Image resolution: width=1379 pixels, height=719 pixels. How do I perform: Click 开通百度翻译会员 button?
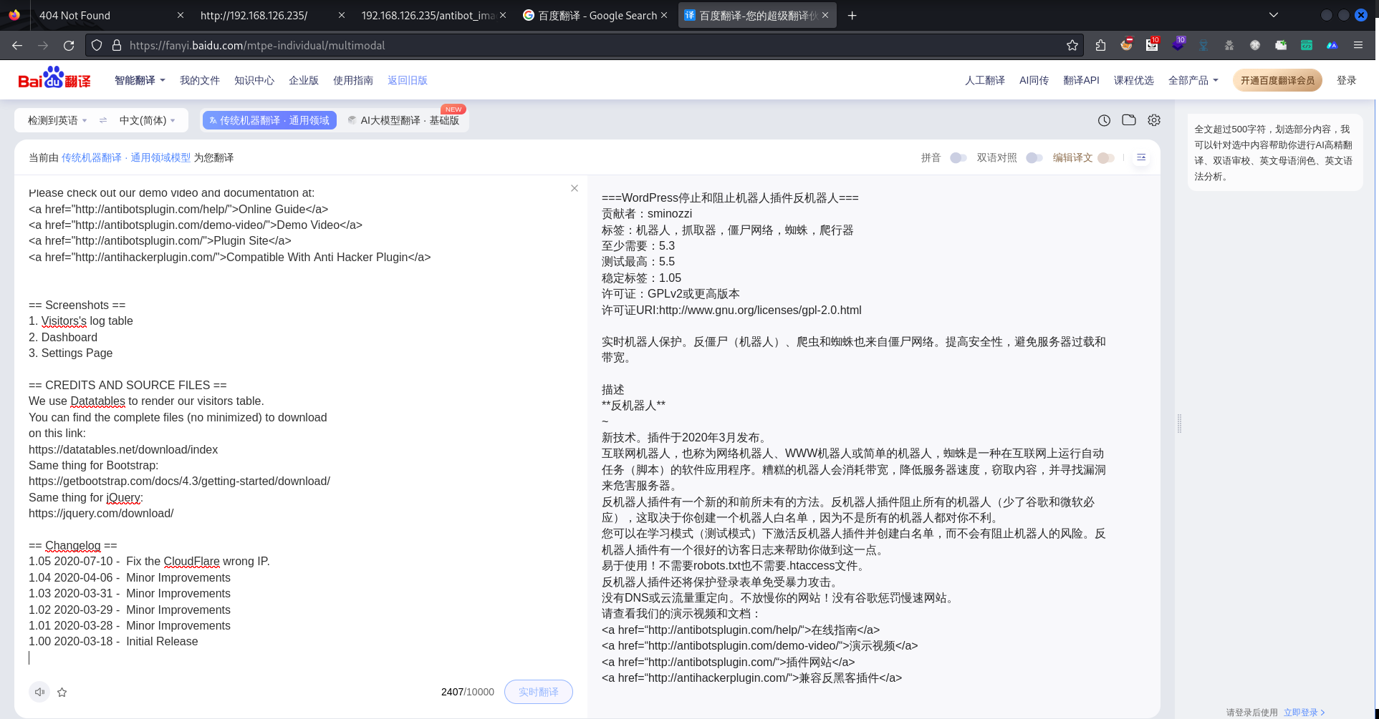(1277, 80)
